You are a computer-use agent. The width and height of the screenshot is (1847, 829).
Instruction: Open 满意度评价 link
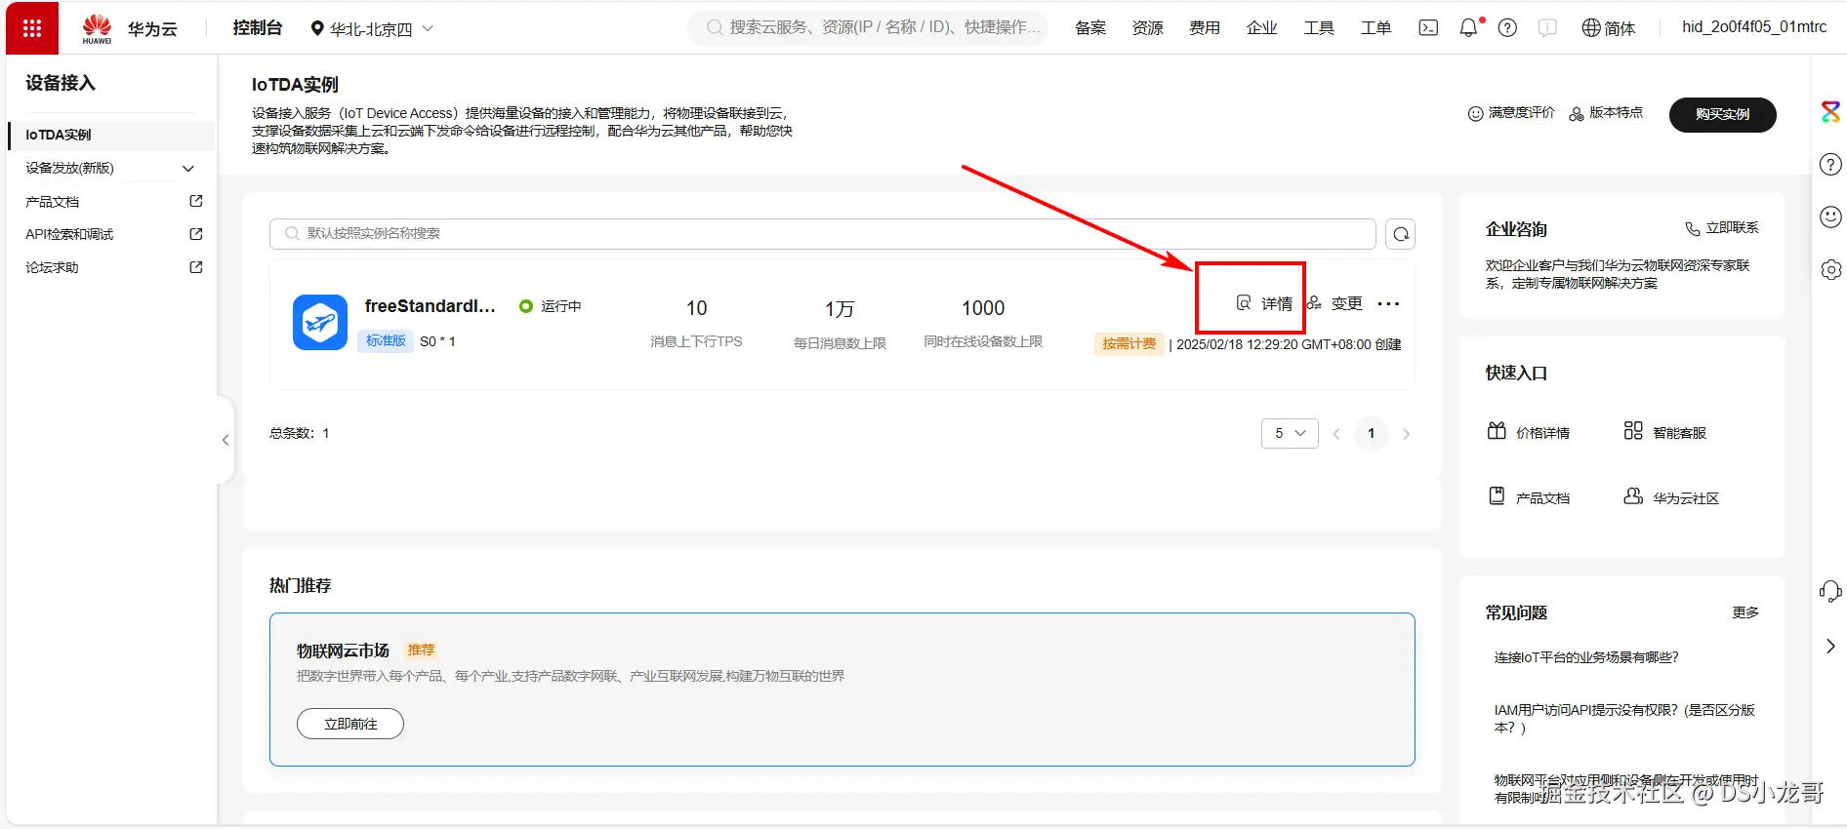pyautogui.click(x=1512, y=113)
